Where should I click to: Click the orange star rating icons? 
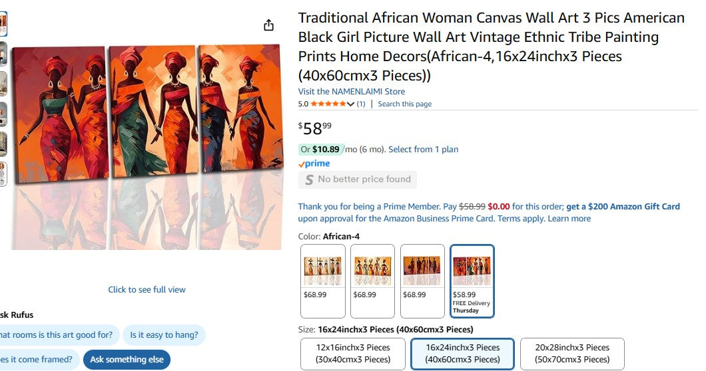click(328, 104)
